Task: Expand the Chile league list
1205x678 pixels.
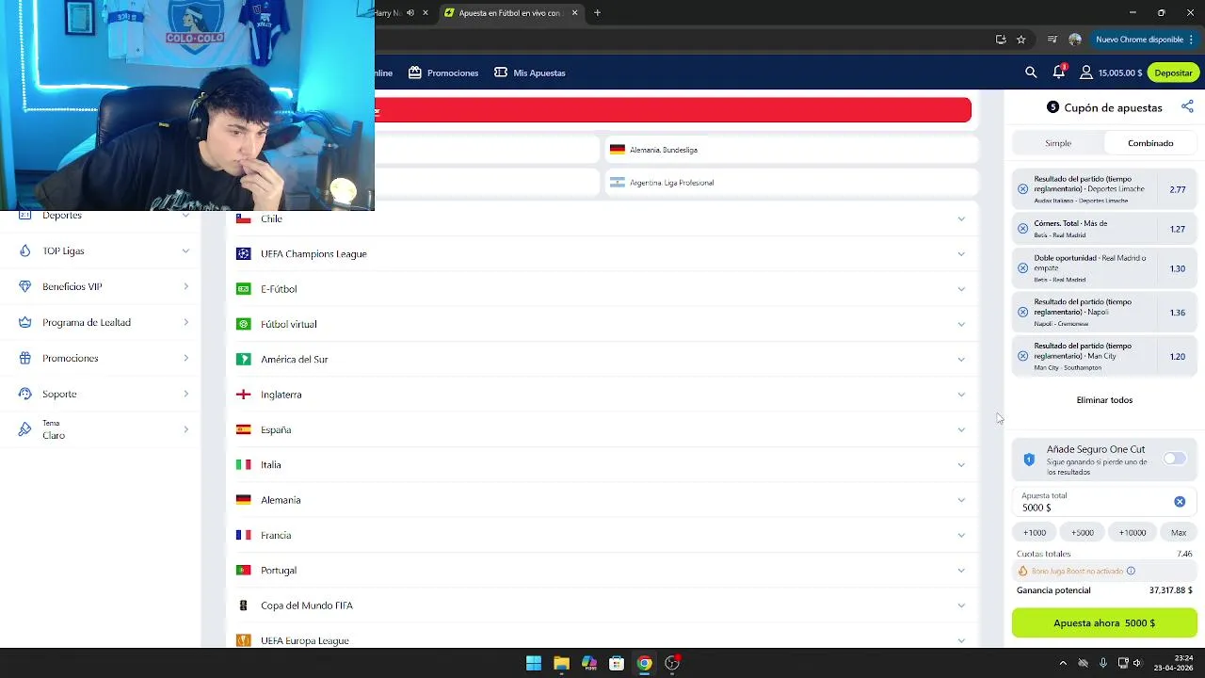Action: (961, 218)
